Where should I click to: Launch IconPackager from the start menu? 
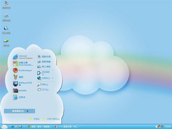(22, 70)
